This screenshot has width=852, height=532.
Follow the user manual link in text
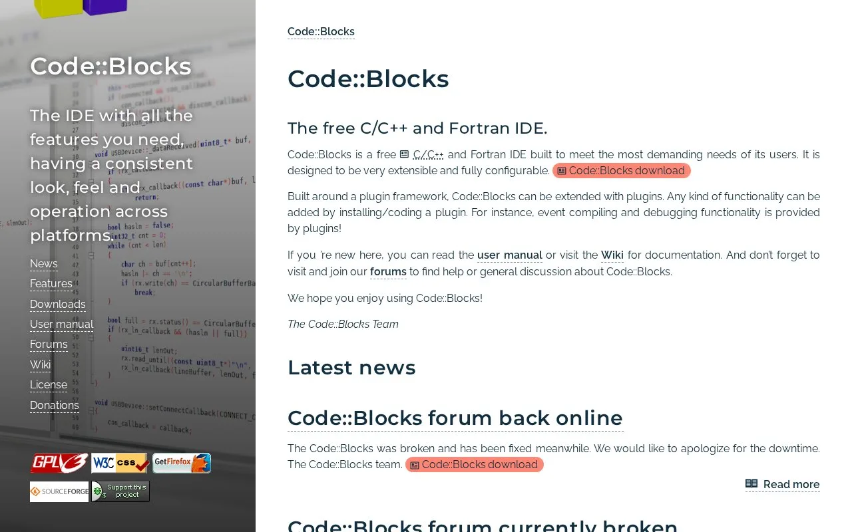pos(510,255)
